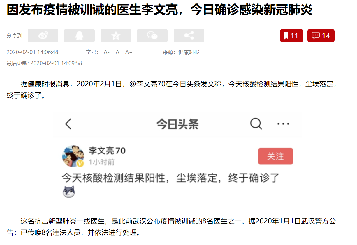357x245 pixels.
Task: Share article to QQ
Action: click(79, 35)
